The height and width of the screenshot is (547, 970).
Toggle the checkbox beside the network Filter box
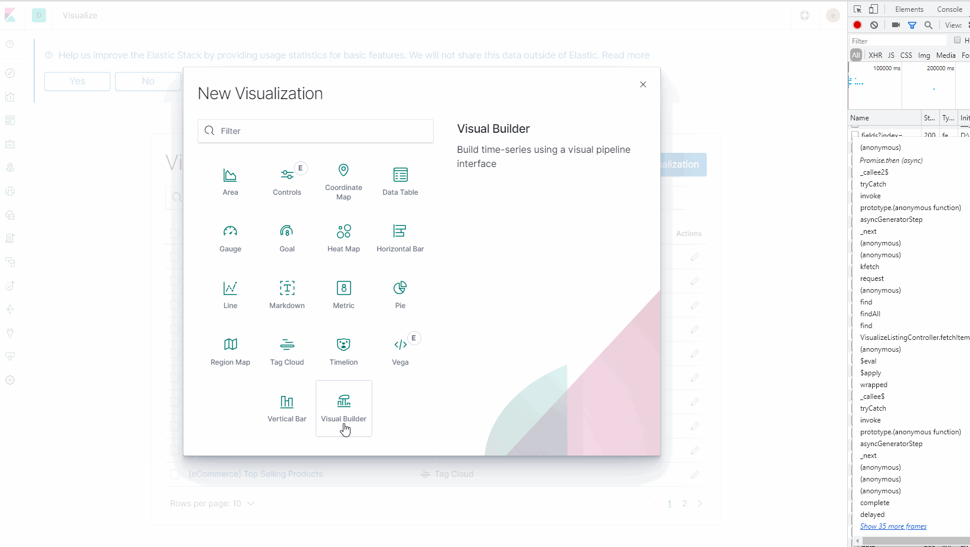pos(958,40)
